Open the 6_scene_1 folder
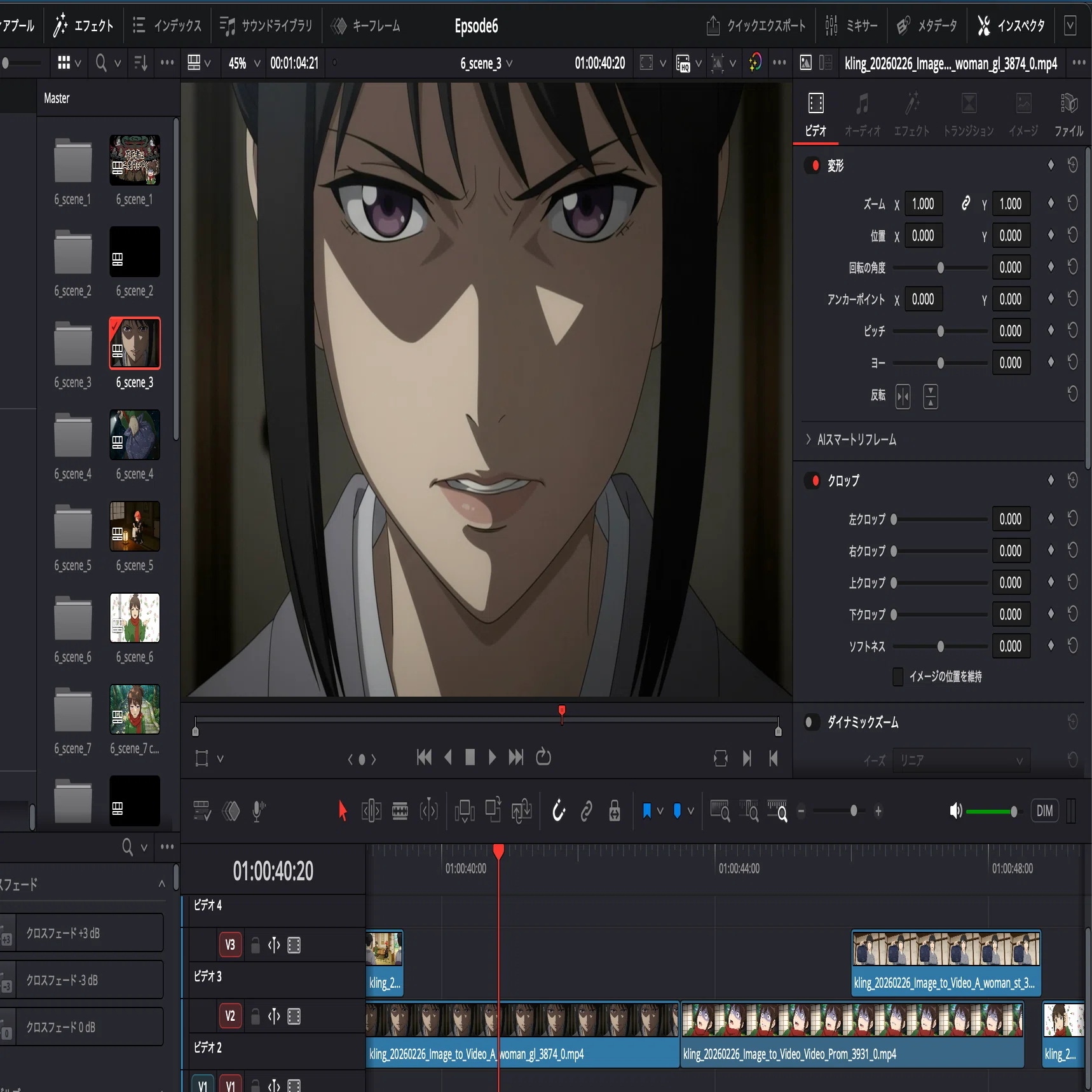Viewport: 1092px width, 1092px height. [72, 161]
